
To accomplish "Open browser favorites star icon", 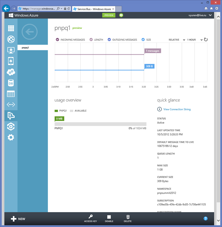I will (211, 9).
